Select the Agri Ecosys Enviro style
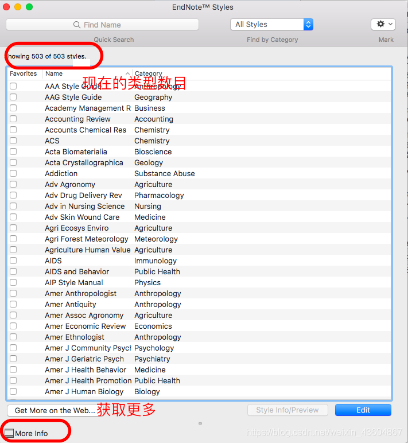The height and width of the screenshot is (443, 408). pos(76,228)
